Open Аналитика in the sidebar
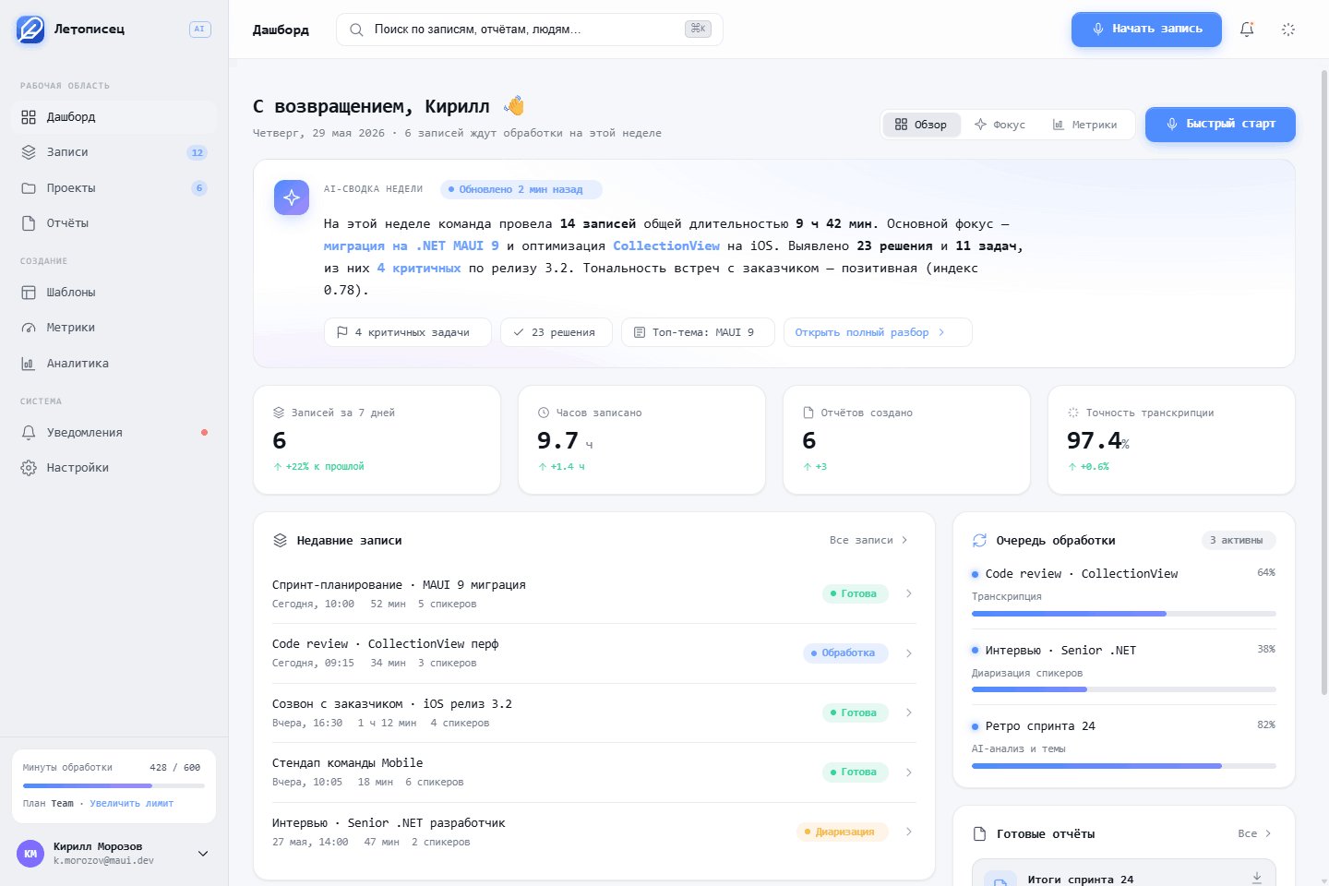This screenshot has width=1329, height=886. pos(114,364)
